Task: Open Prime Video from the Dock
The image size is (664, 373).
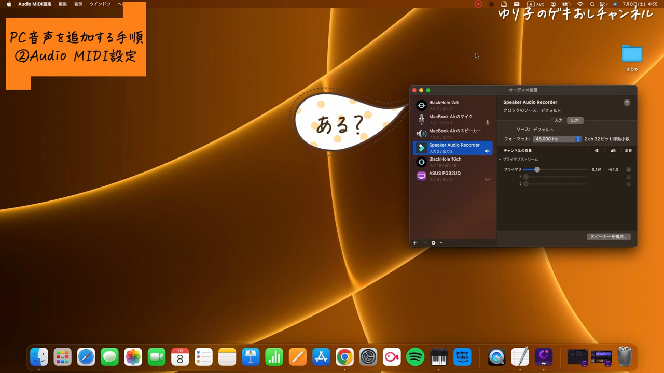Action: point(462,357)
